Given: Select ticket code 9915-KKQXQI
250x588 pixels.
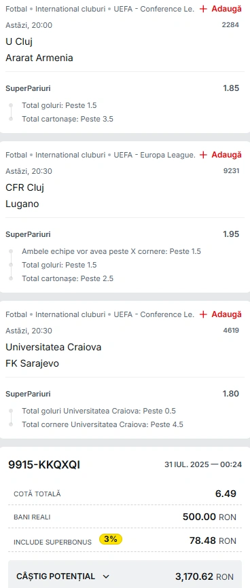Looking at the screenshot, I should [44, 465].
